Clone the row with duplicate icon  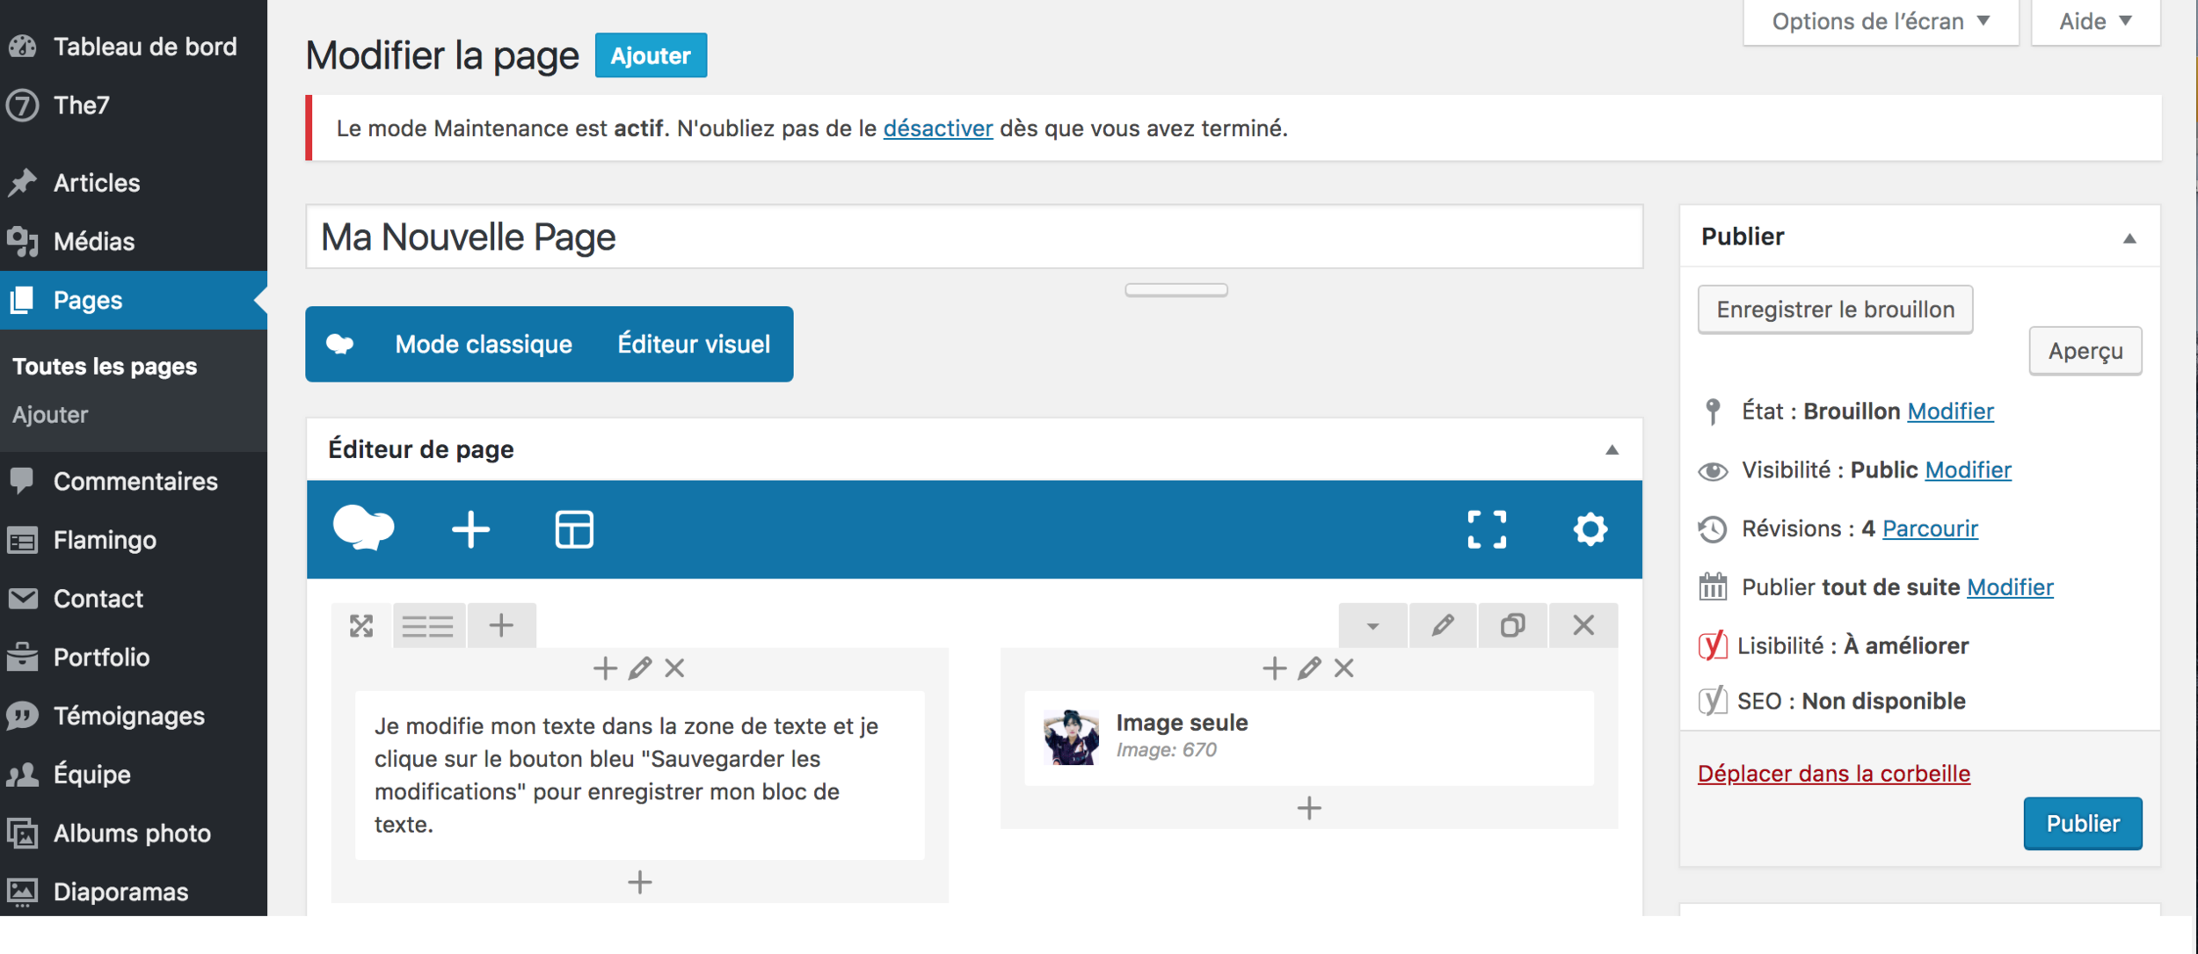(1512, 626)
